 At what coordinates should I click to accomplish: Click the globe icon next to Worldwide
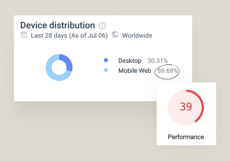[115, 35]
